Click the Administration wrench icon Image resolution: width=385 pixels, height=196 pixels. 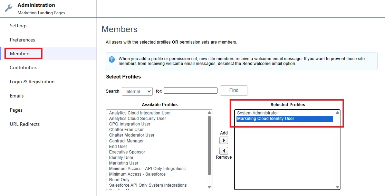[x=9, y=8]
